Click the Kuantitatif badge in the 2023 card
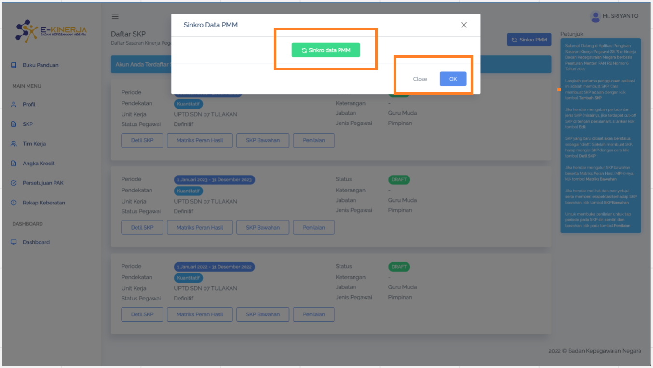 point(189,191)
